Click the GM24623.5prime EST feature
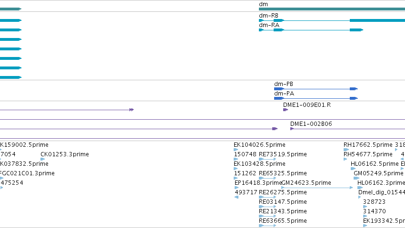 317,188
